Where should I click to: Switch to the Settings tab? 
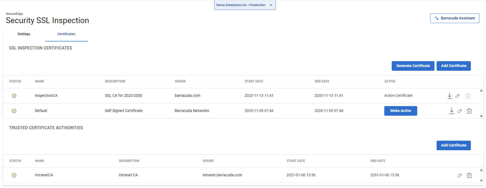(x=24, y=34)
